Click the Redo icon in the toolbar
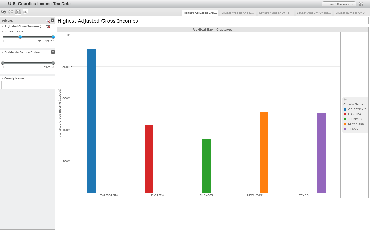Image resolution: width=370 pixels, height=231 pixels. 11,12
